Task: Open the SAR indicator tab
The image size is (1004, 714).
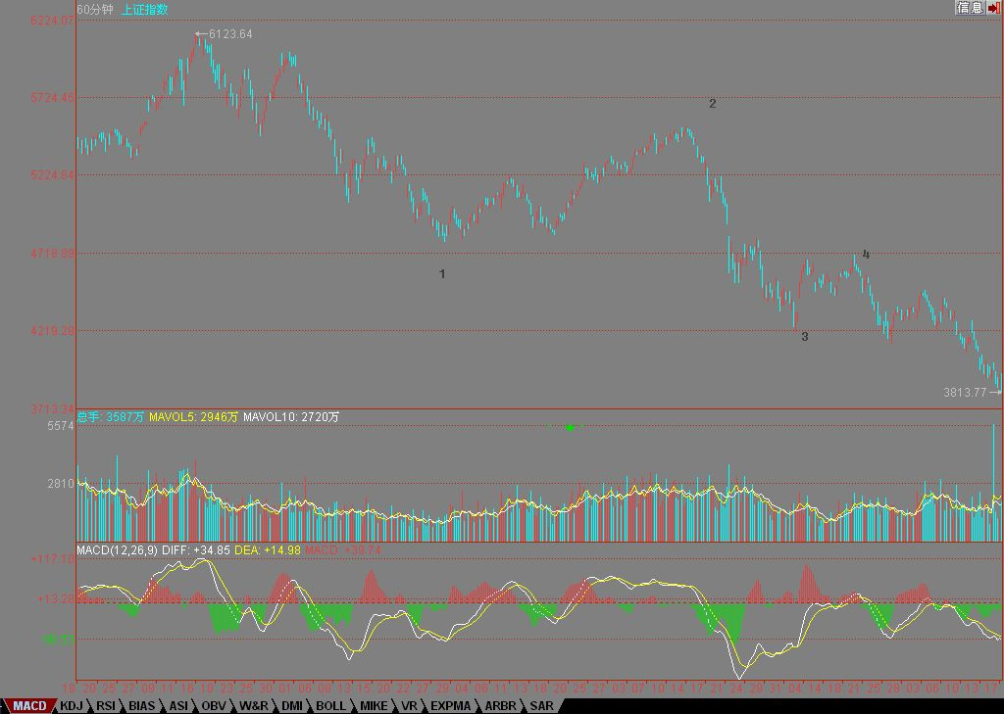Action: (x=541, y=706)
